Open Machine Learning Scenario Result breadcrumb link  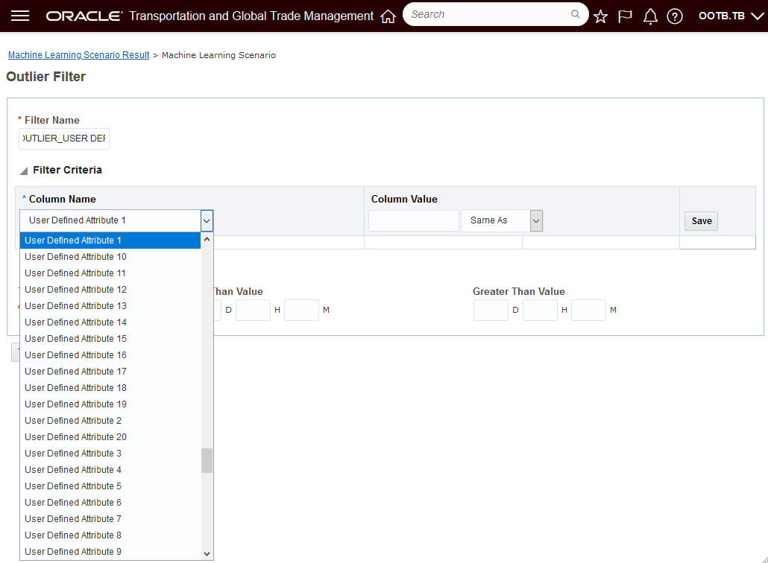[79, 55]
